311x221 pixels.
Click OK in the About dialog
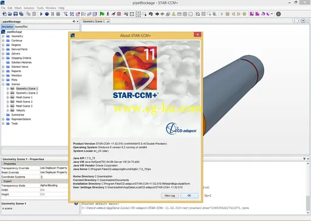tap(189, 196)
